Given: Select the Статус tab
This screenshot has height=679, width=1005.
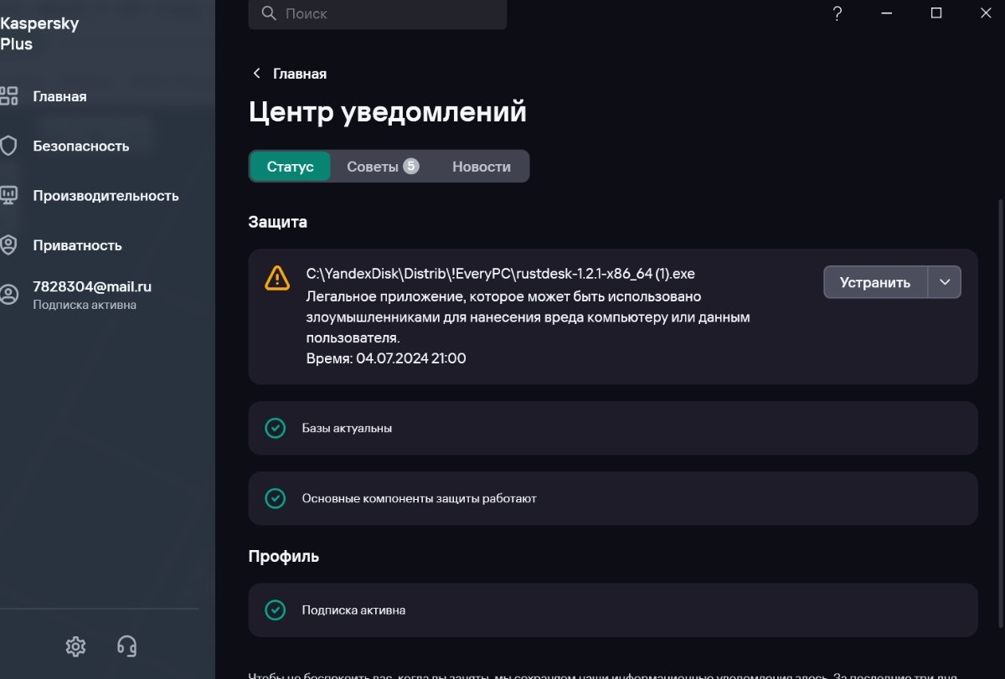Looking at the screenshot, I should click(290, 167).
